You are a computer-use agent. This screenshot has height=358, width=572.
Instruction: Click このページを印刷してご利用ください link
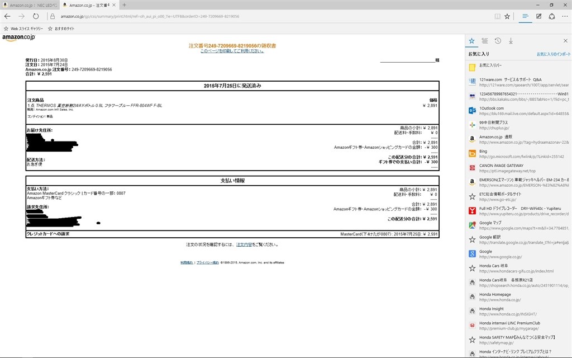click(232, 51)
